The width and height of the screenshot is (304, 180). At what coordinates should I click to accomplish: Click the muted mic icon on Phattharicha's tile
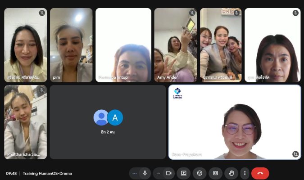(42, 90)
